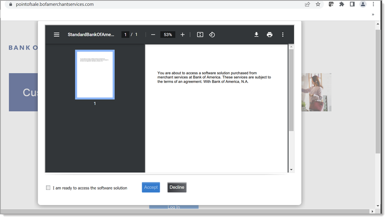Expand the bookmarks overflow chevron
This screenshot has width=387, height=219.
click(373, 14)
